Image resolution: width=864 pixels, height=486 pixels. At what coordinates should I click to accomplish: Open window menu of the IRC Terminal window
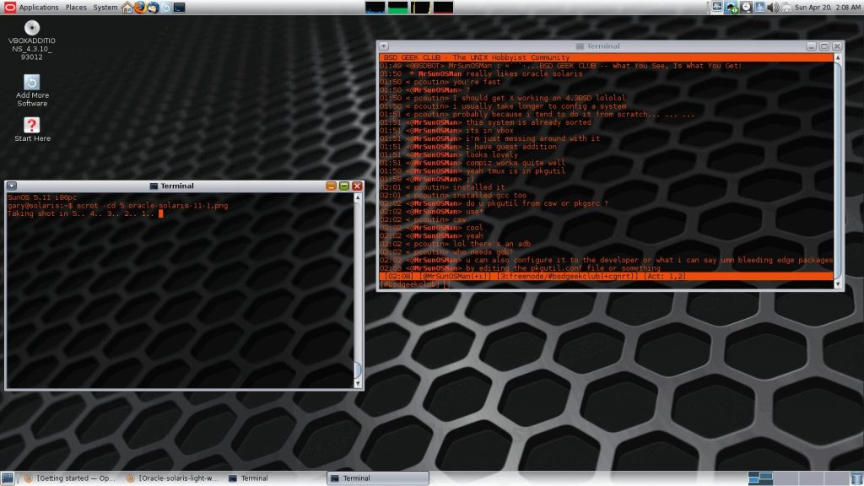click(x=383, y=46)
